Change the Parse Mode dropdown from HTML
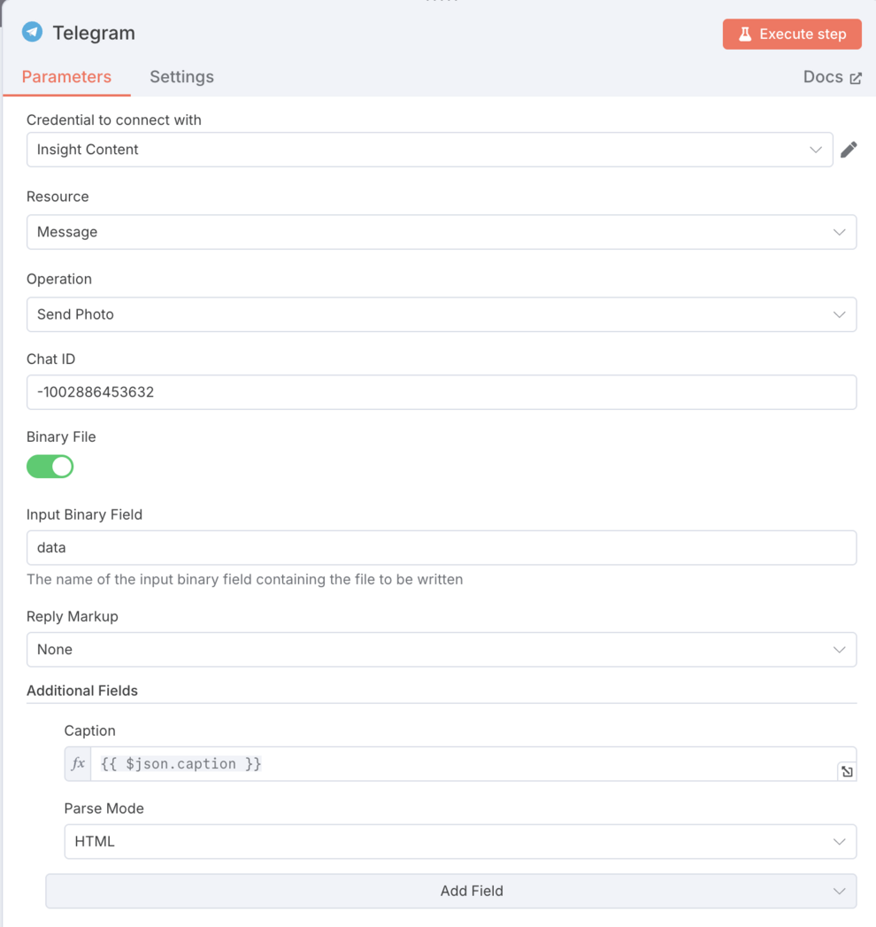The height and width of the screenshot is (927, 876). coord(459,842)
